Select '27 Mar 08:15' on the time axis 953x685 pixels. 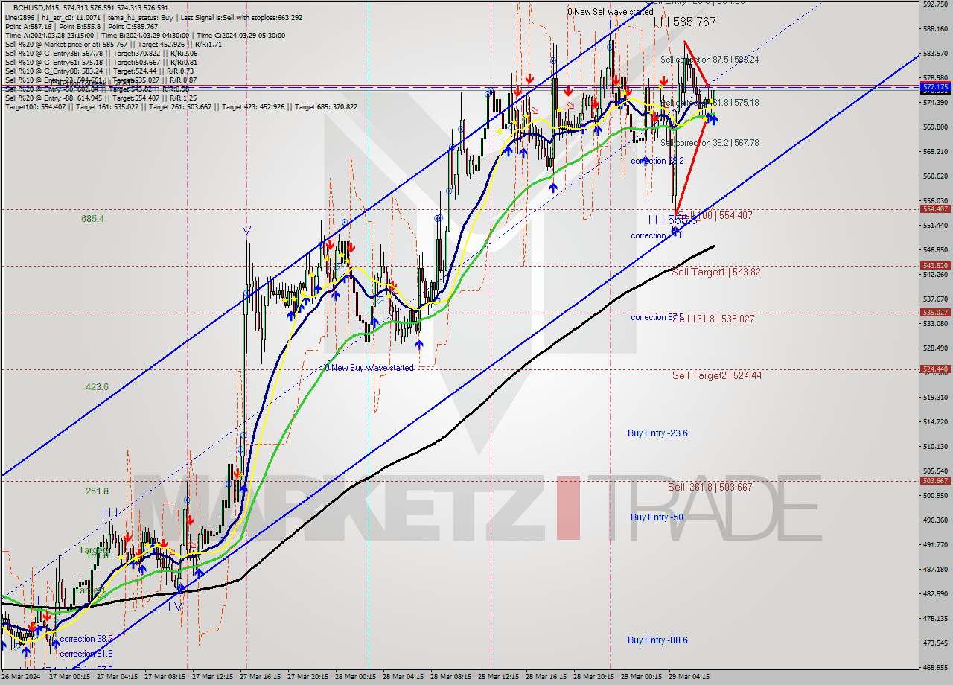165,678
